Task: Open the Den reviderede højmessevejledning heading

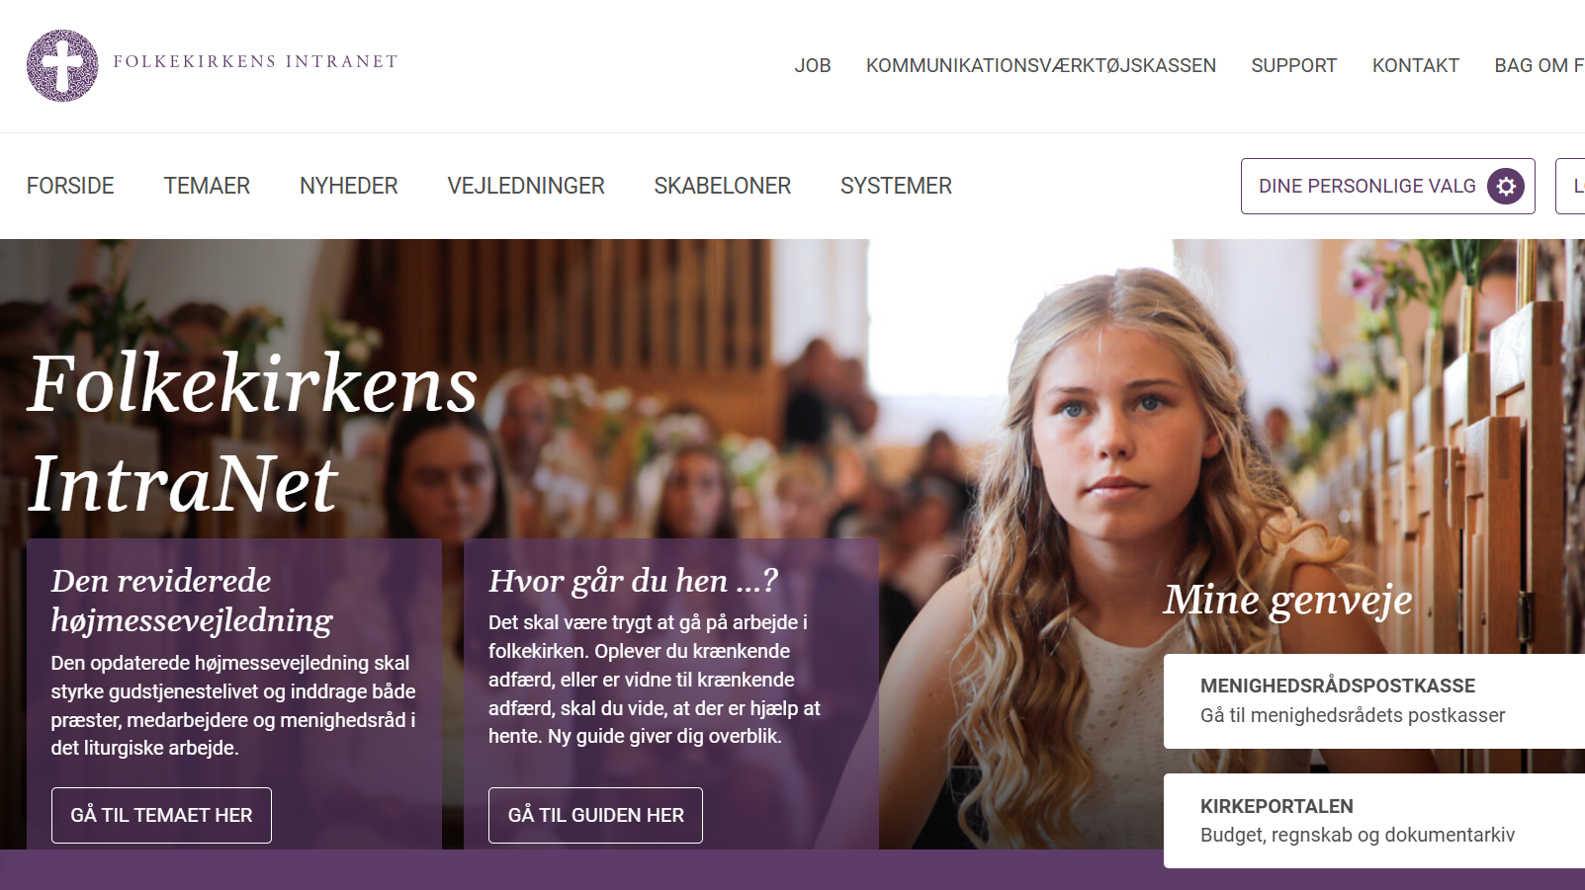Action: 192,601
